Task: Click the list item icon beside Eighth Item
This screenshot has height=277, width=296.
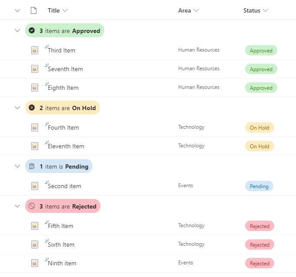Action: coord(35,88)
